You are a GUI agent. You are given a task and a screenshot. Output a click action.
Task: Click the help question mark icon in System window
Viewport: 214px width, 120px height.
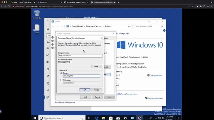[164, 30]
